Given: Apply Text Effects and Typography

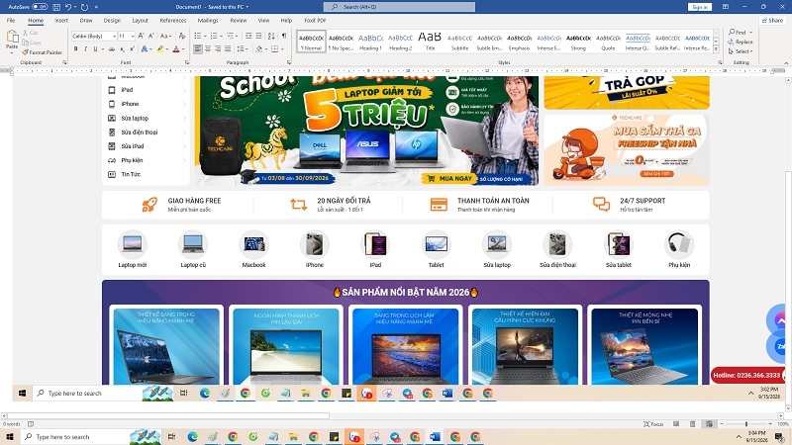Looking at the screenshot, I should click(x=144, y=48).
